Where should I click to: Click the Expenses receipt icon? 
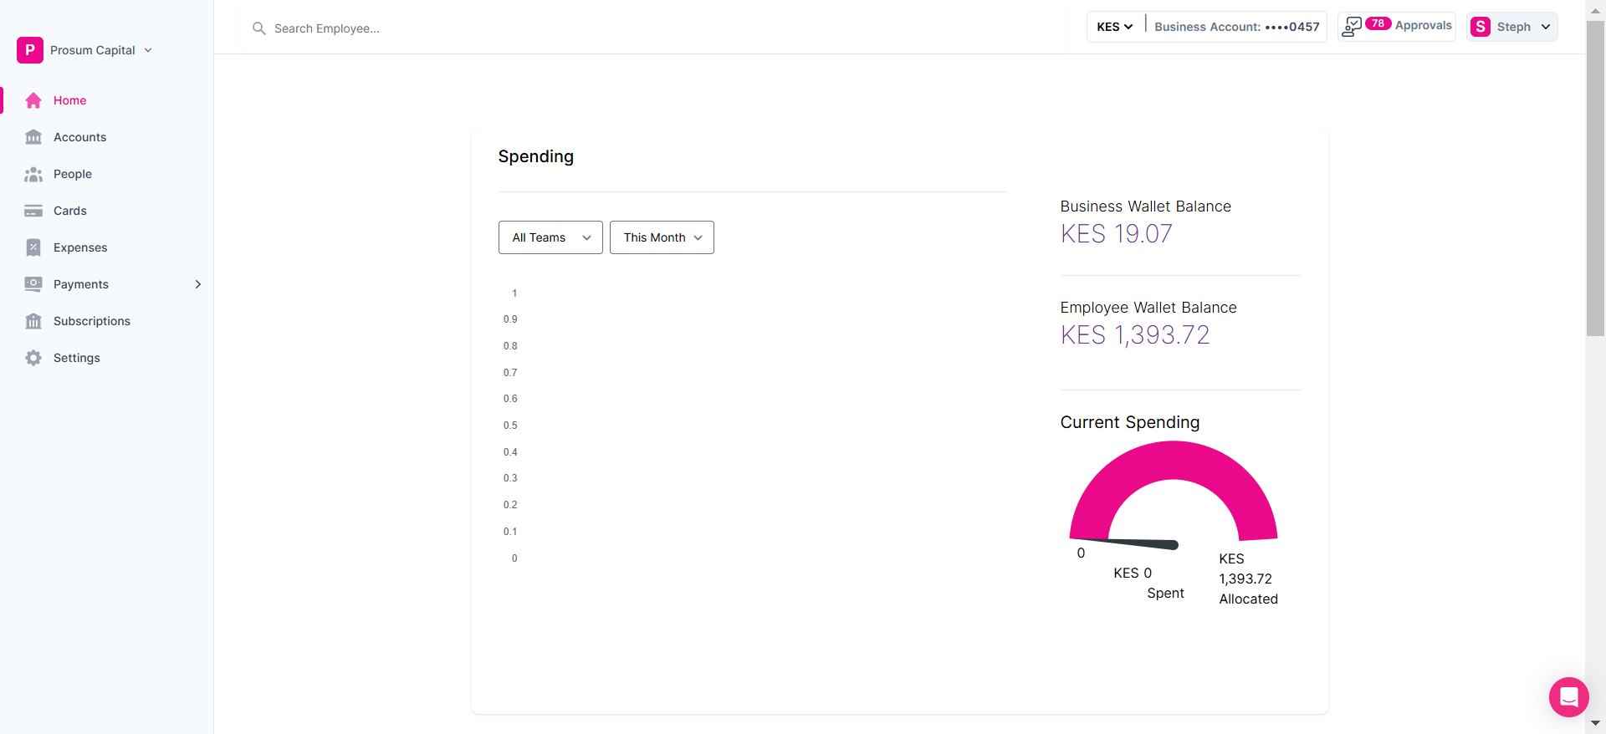click(x=33, y=247)
